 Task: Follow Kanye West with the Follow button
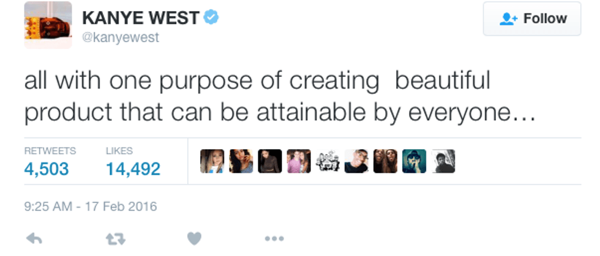533,19
